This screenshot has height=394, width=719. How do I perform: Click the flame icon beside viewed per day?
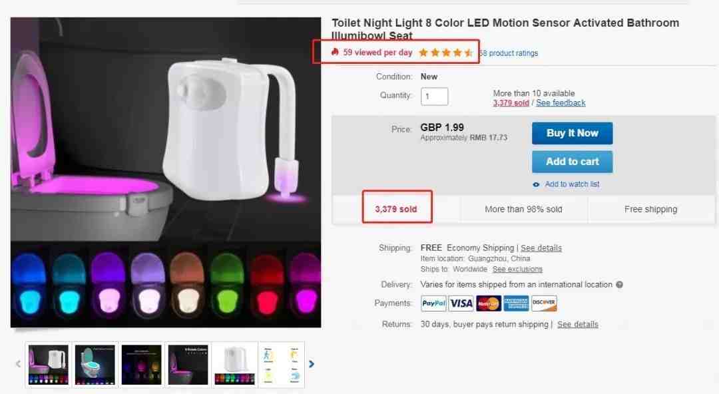(x=335, y=52)
